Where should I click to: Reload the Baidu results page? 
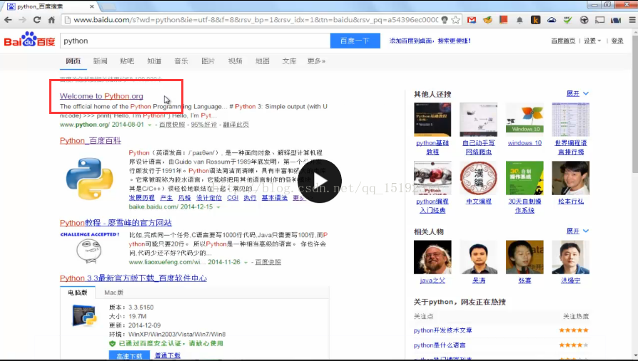(37, 19)
